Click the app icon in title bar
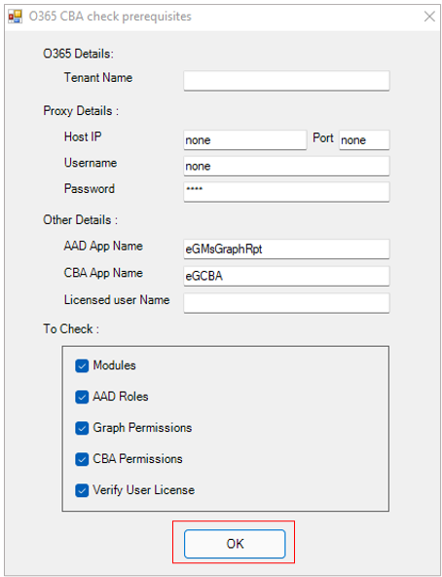This screenshot has height=577, width=442. (15, 17)
